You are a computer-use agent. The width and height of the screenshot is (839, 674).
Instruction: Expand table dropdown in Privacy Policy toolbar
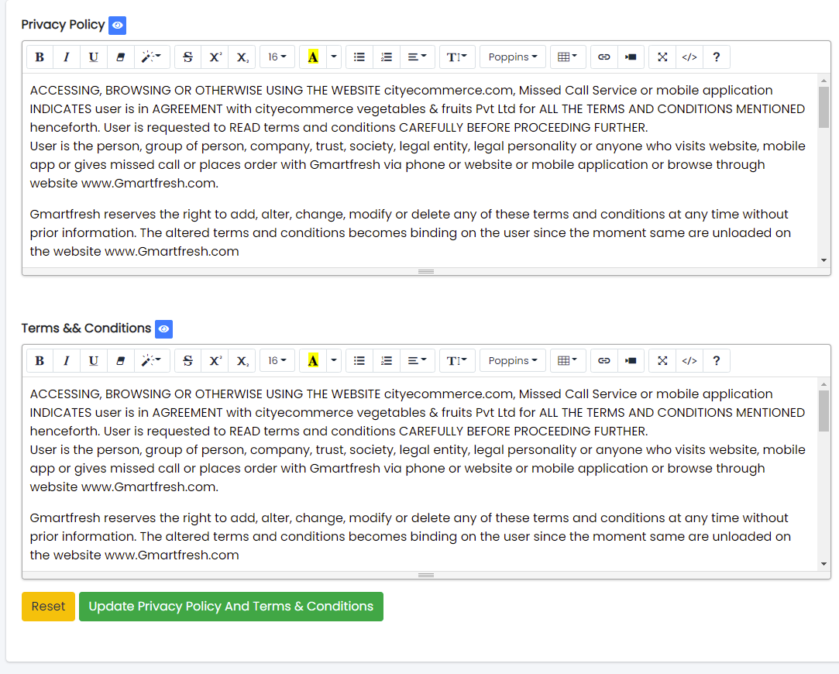click(568, 57)
